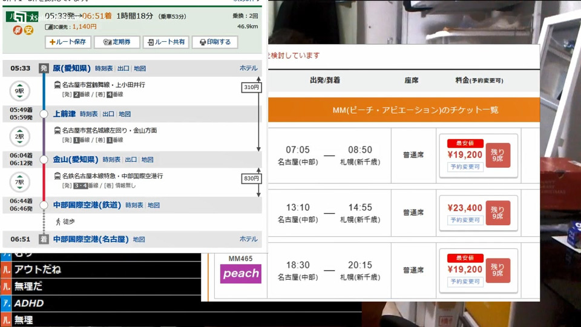Open 地図 link for 上前津

click(125, 114)
